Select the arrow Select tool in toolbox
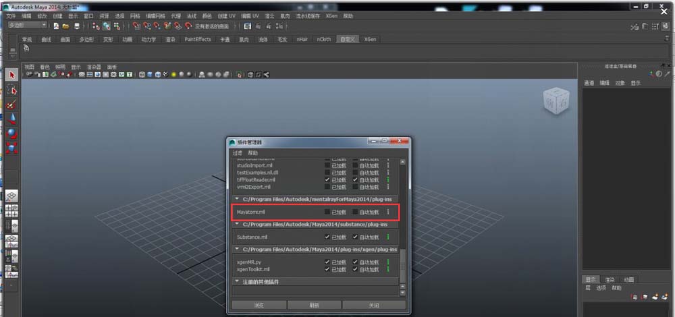The height and width of the screenshot is (317, 675). (x=11, y=76)
